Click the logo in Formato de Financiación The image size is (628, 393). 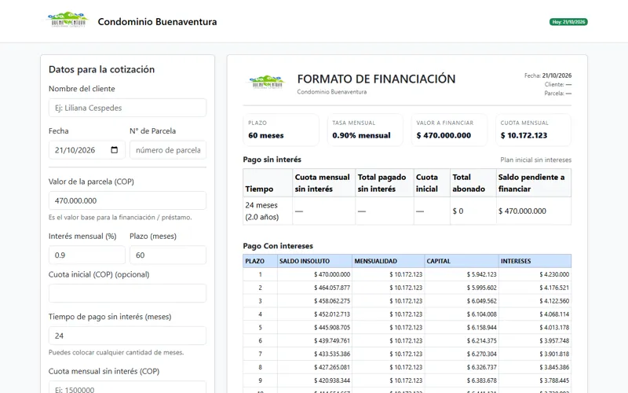pyautogui.click(x=267, y=83)
